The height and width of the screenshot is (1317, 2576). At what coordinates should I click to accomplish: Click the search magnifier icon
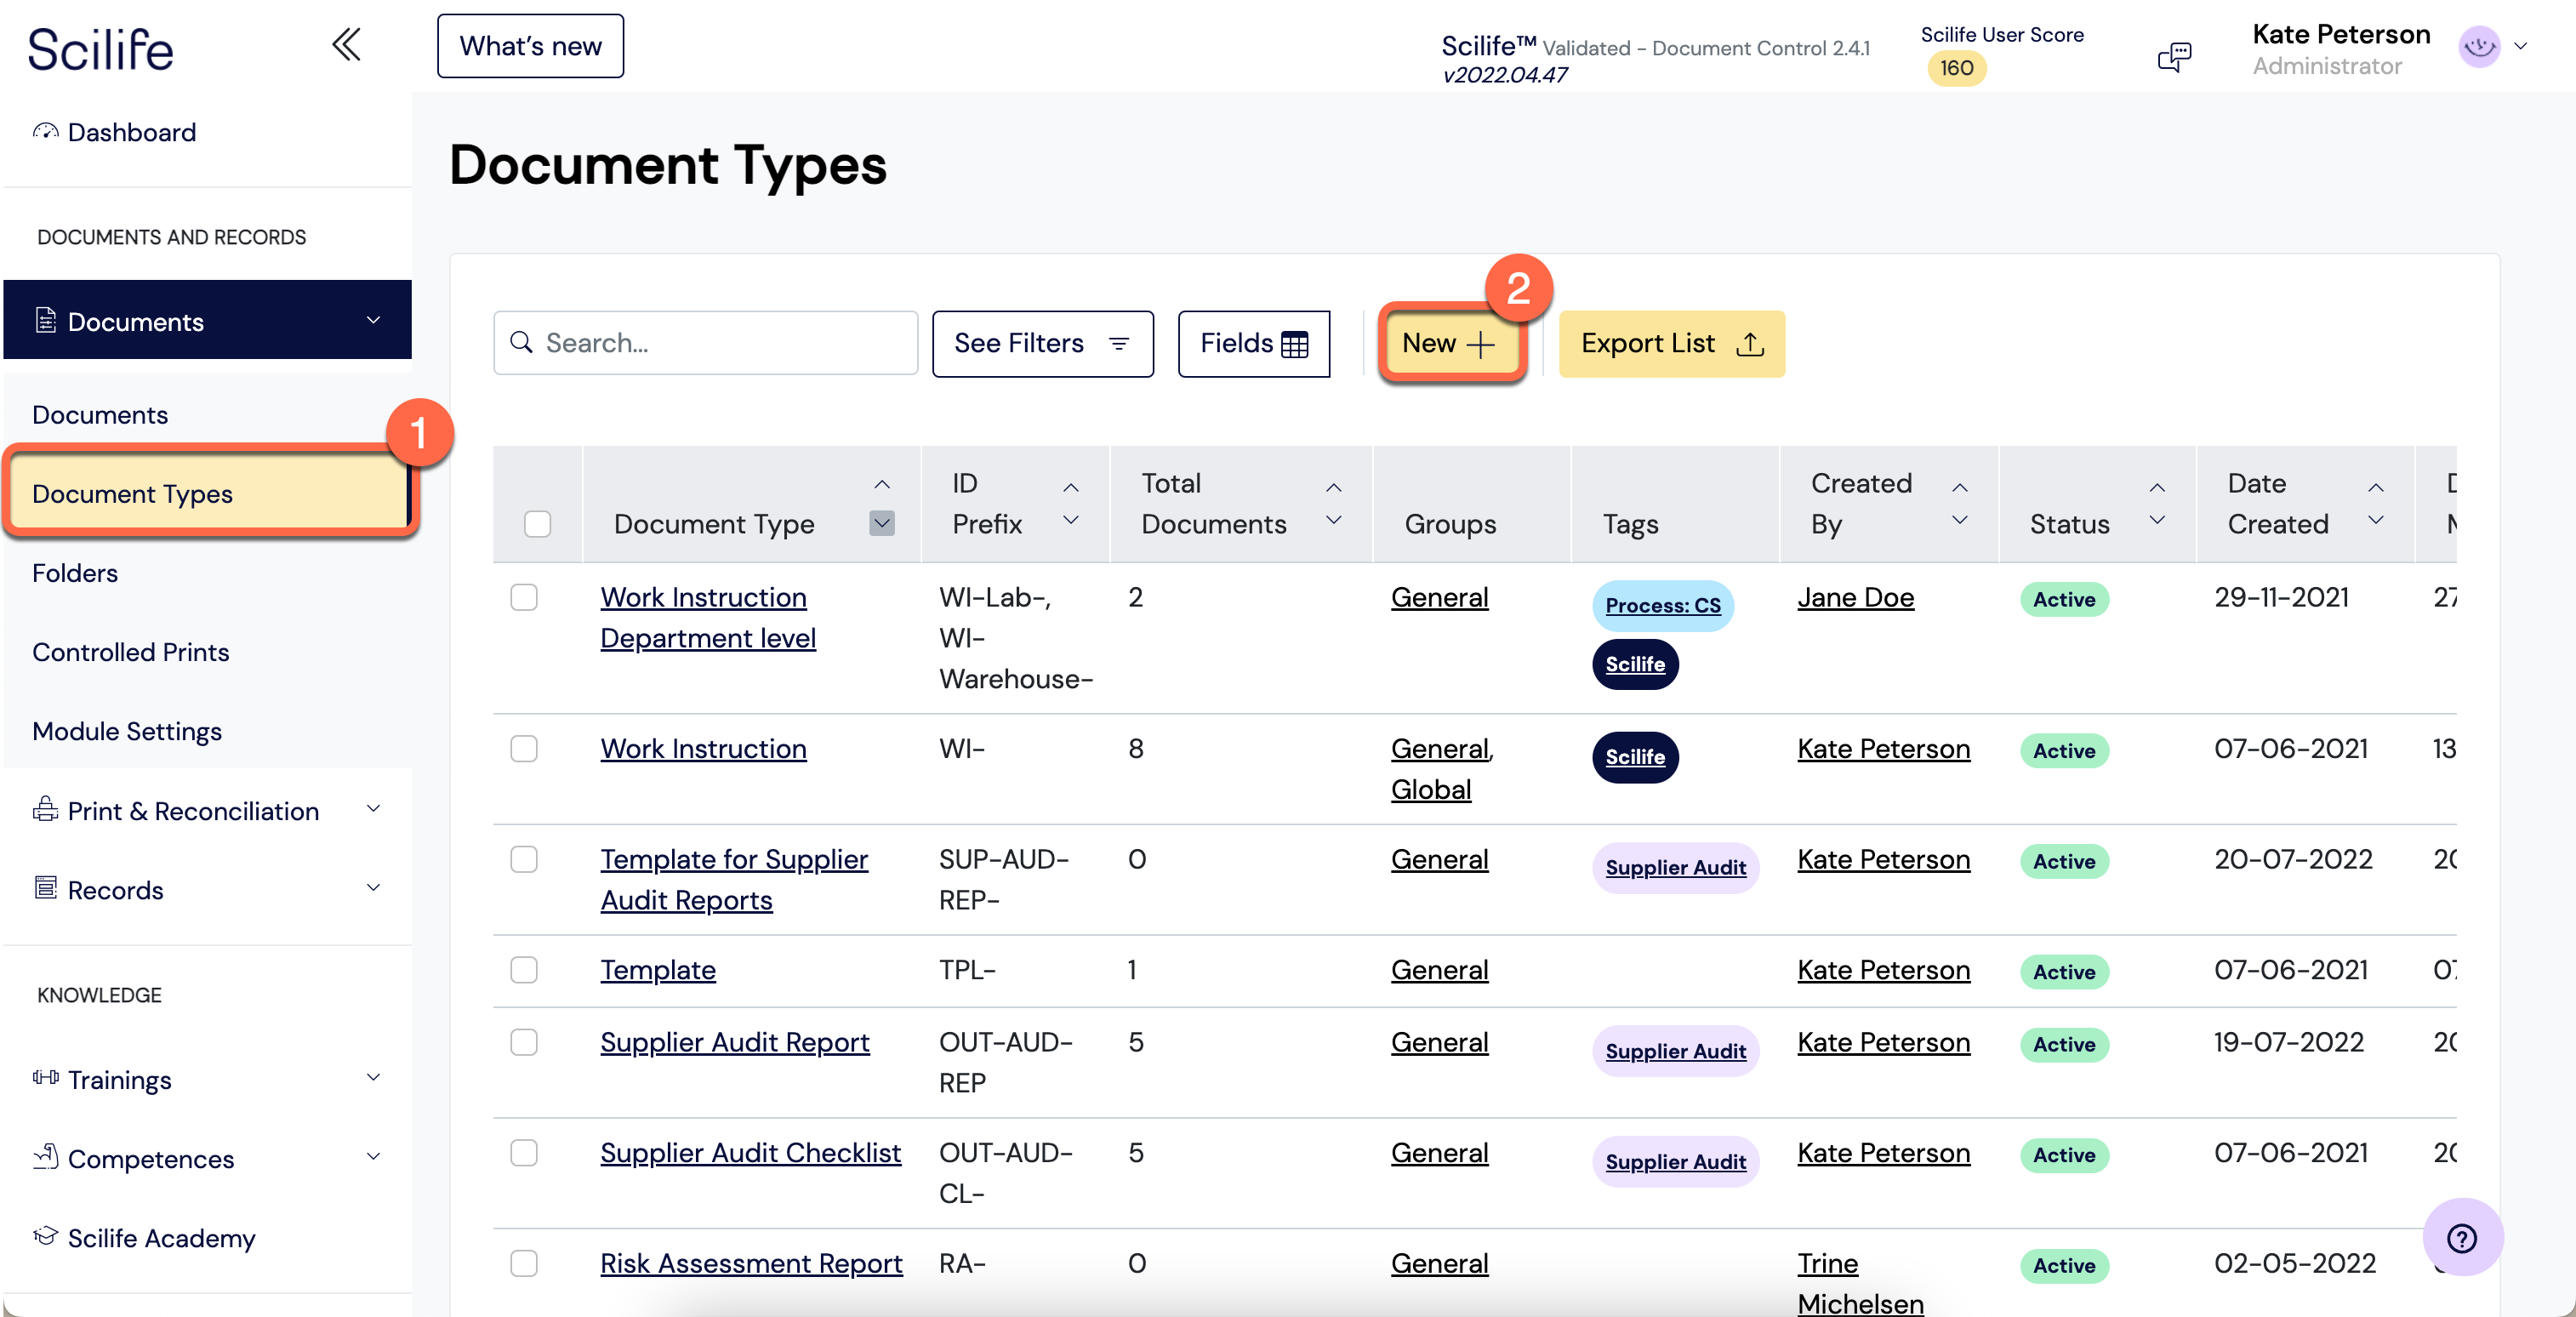coord(521,343)
